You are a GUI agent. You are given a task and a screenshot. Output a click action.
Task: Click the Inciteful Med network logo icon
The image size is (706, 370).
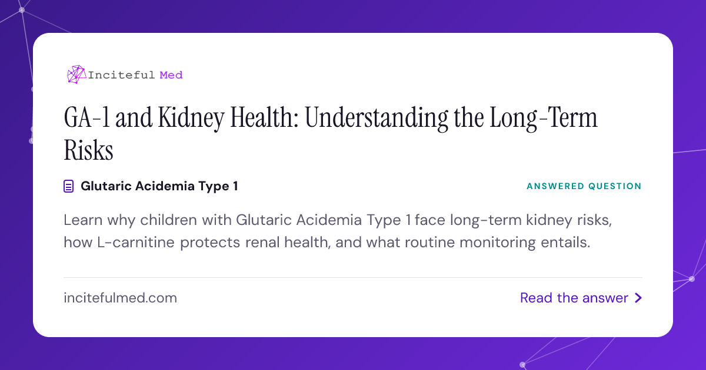(x=76, y=75)
